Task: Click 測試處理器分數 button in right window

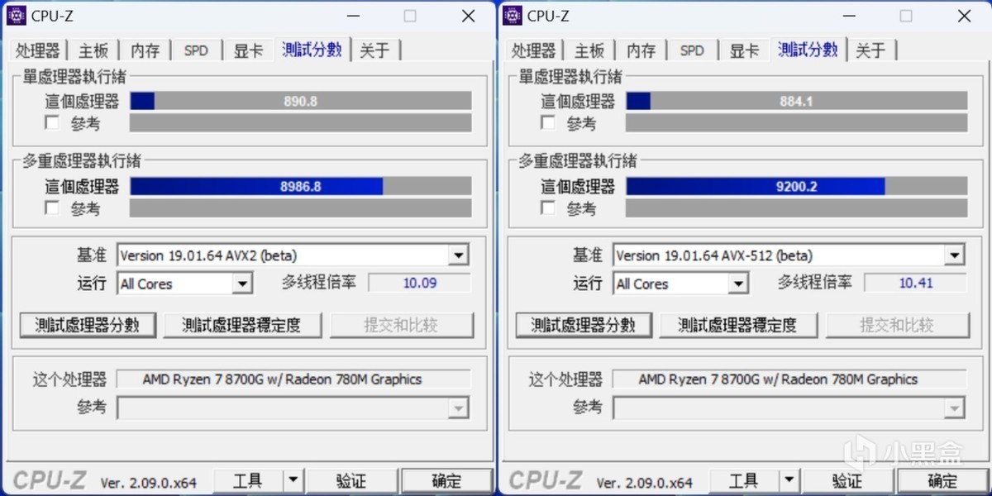Action: 584,325
